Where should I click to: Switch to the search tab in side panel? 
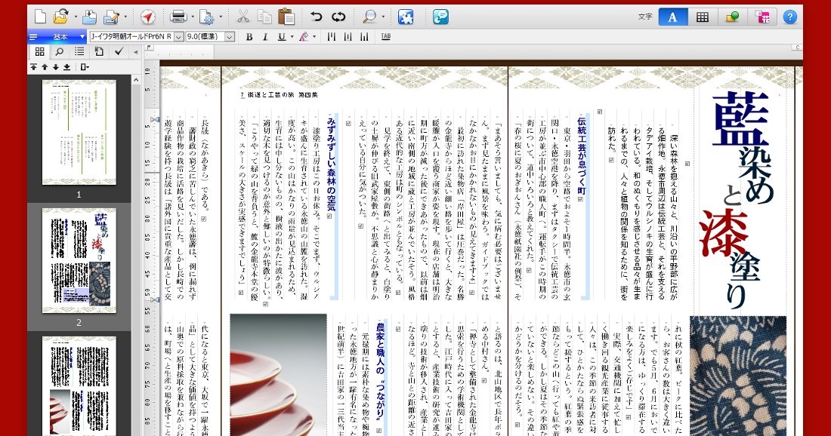pyautogui.click(x=59, y=52)
